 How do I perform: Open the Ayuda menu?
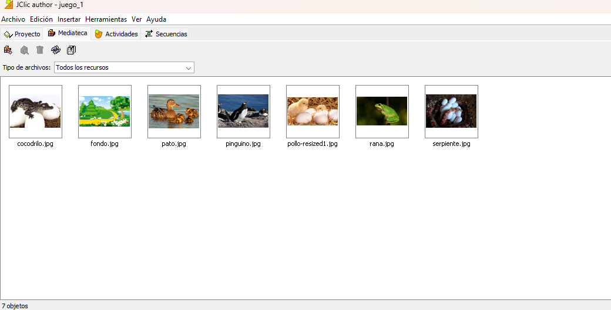point(156,19)
